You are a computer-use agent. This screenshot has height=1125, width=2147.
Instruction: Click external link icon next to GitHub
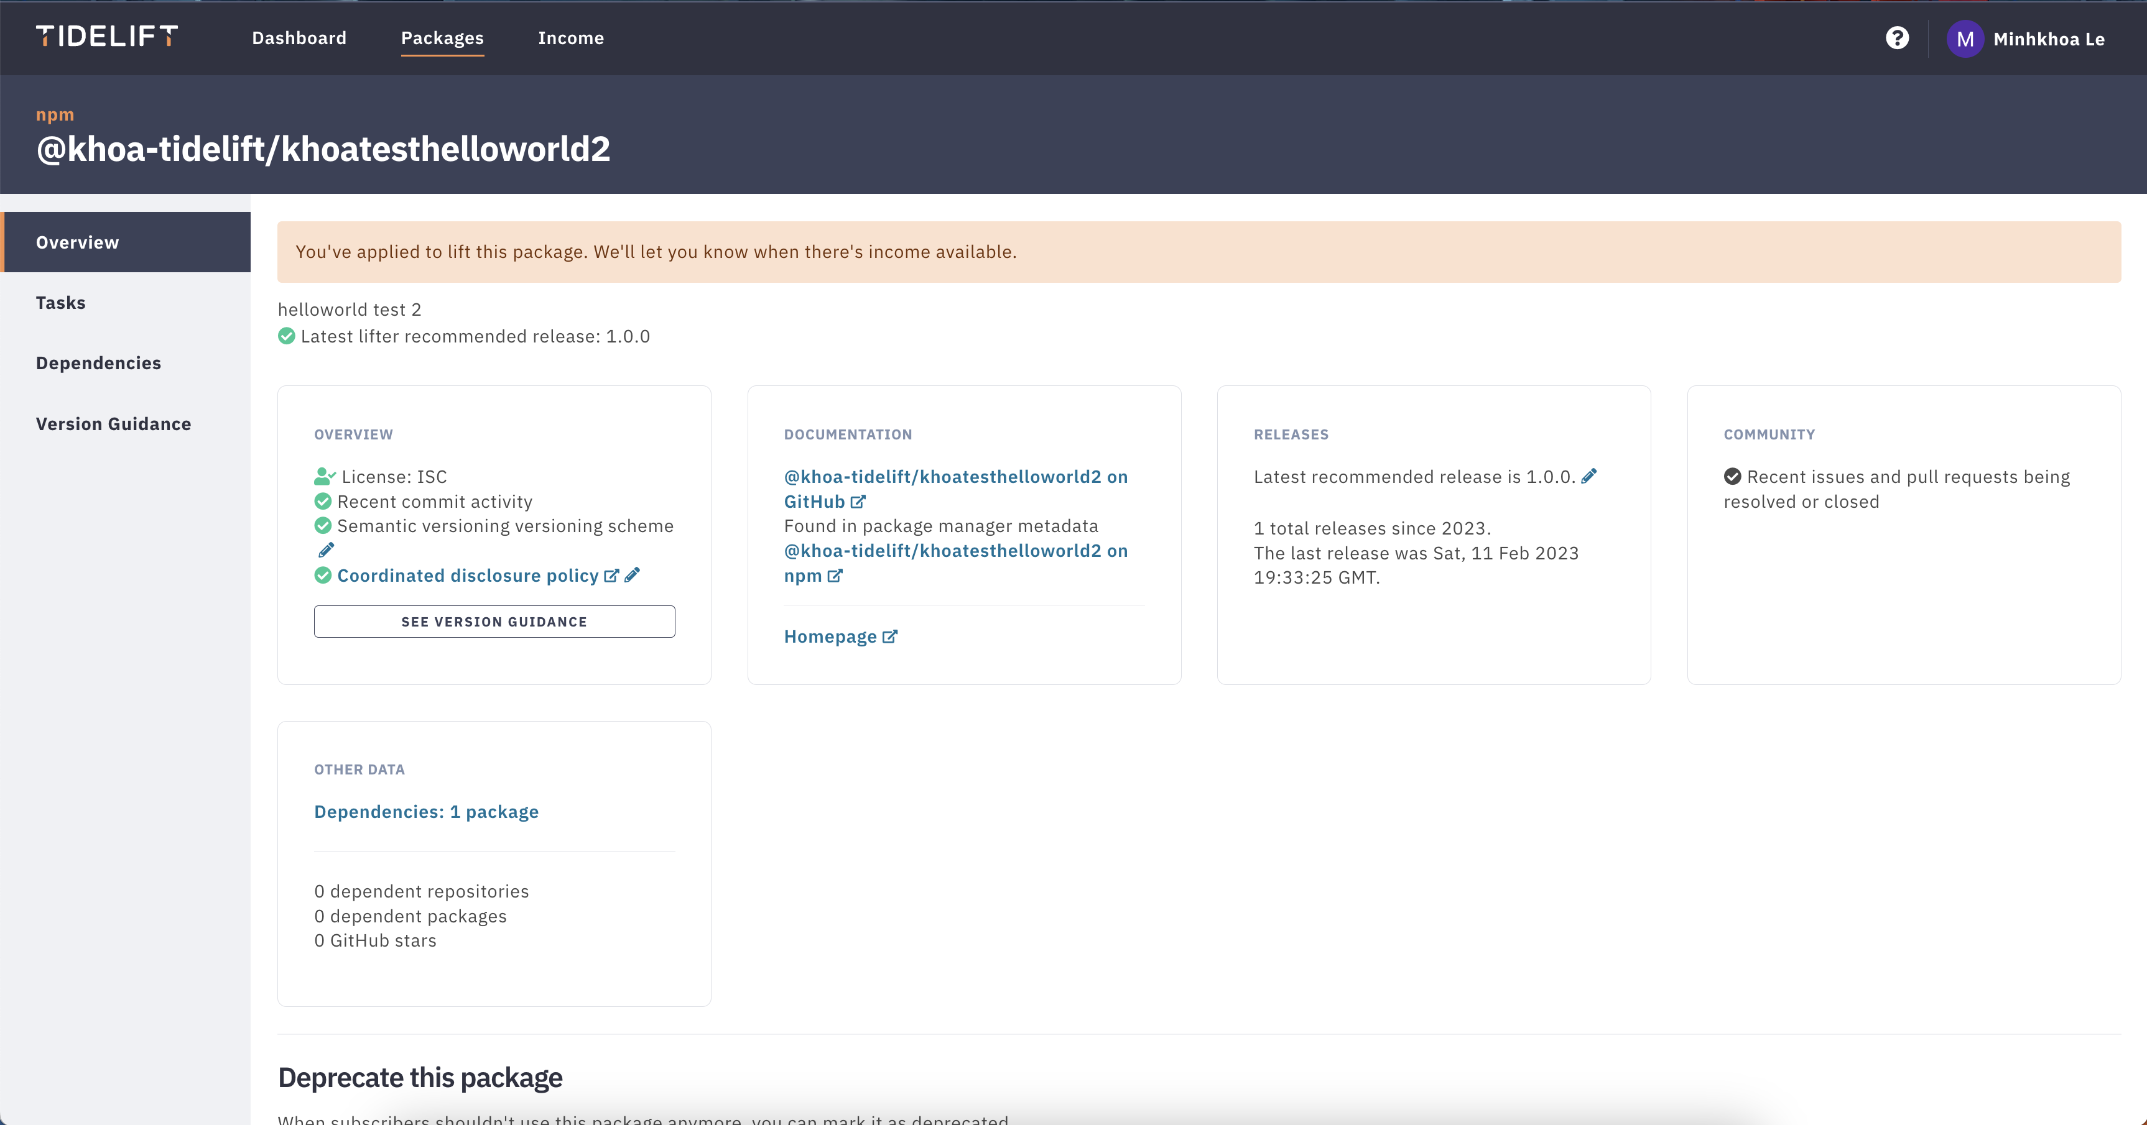click(858, 502)
